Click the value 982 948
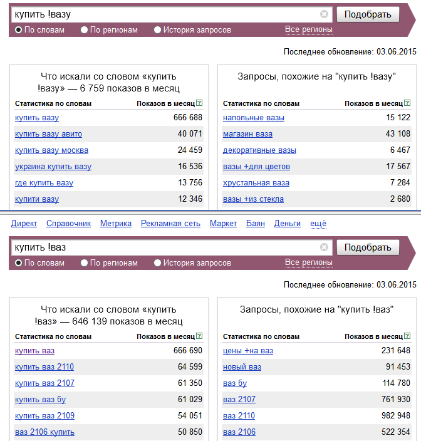The height and width of the screenshot is (441, 421). click(x=396, y=416)
